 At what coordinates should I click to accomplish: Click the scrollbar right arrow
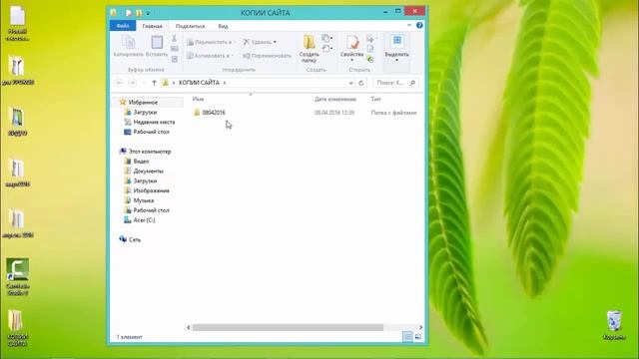coord(420,327)
